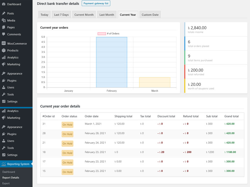
Task: Open the Today tab
Action: pyautogui.click(x=44, y=15)
